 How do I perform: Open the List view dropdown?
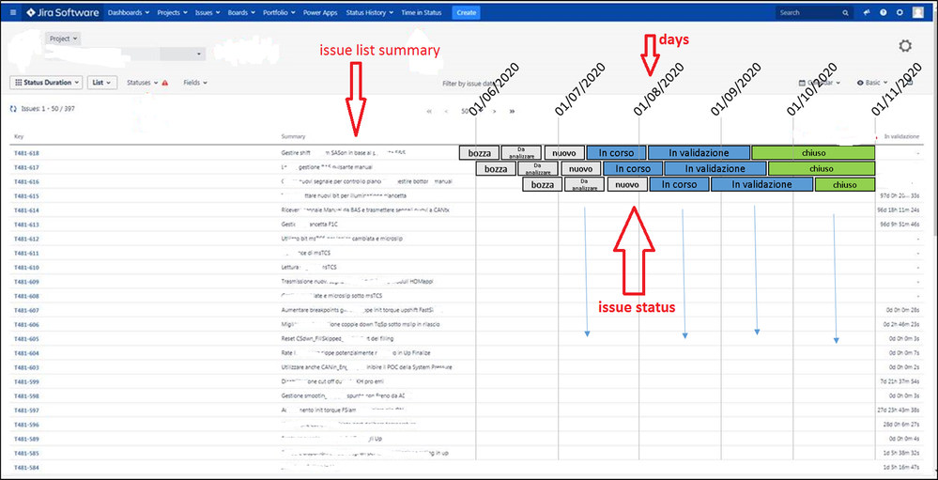point(102,83)
